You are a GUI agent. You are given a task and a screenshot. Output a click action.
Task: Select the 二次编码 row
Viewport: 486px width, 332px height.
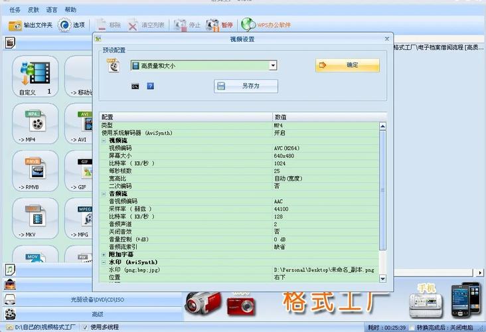pos(240,187)
